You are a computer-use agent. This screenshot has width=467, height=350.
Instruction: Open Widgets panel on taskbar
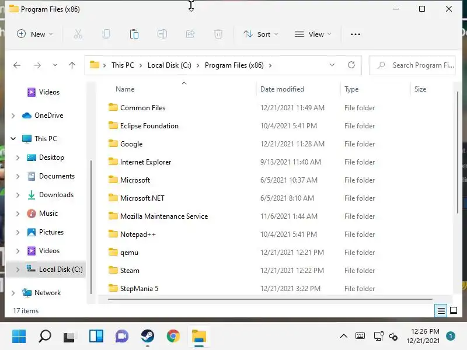click(x=96, y=337)
